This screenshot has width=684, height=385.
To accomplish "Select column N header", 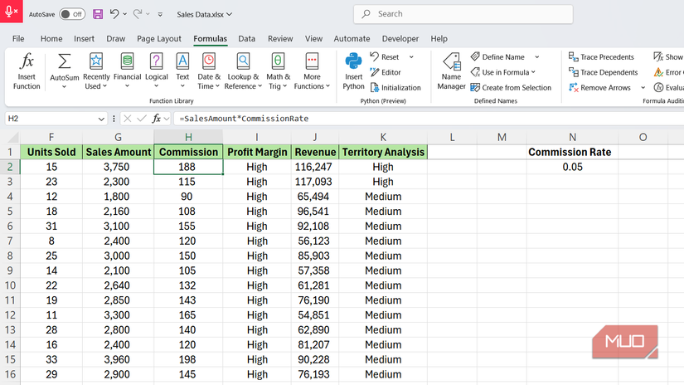I will pos(572,137).
